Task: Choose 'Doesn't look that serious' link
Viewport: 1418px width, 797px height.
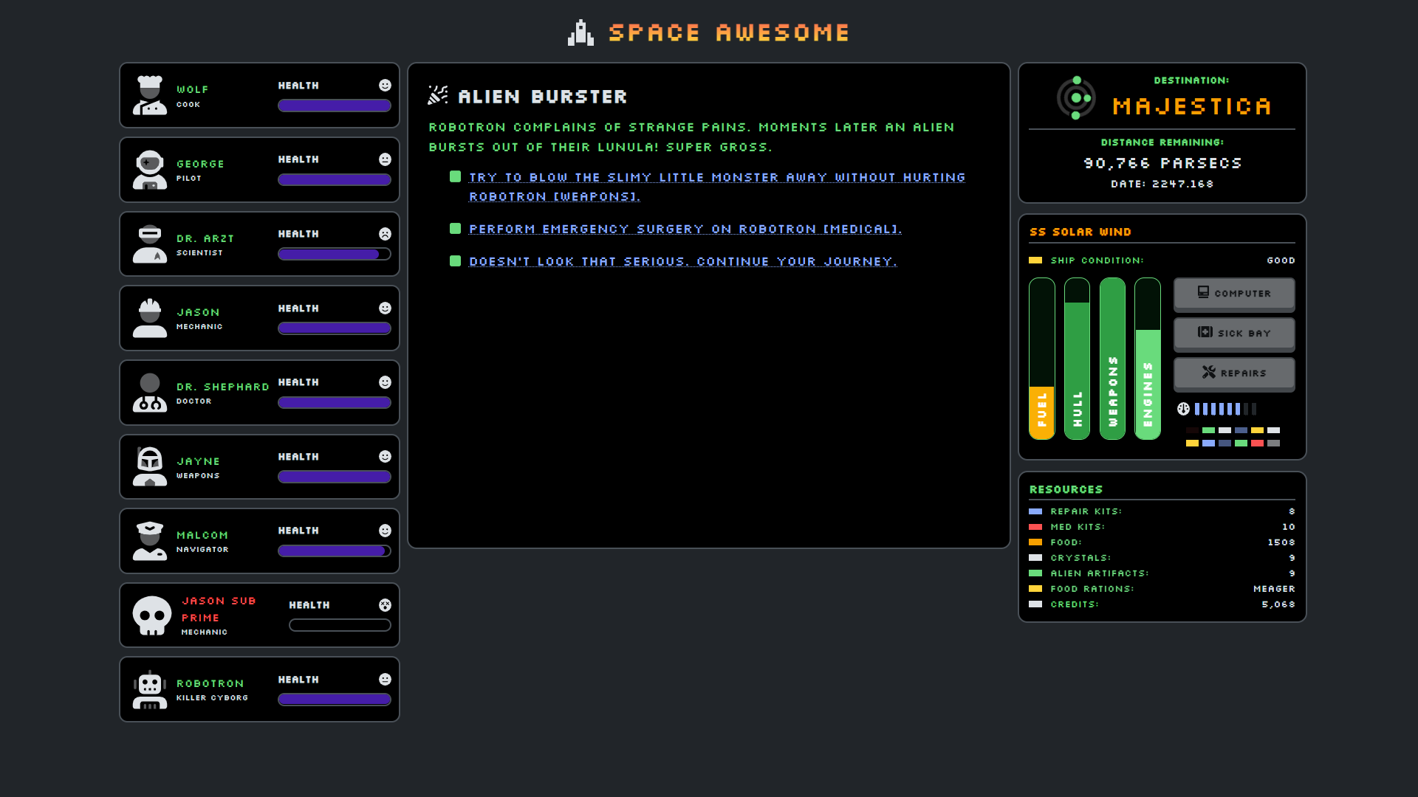Action: (682, 262)
